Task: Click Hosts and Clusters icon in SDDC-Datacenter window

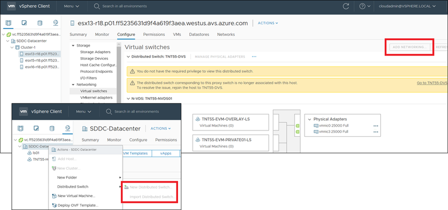Action: (x=20, y=128)
